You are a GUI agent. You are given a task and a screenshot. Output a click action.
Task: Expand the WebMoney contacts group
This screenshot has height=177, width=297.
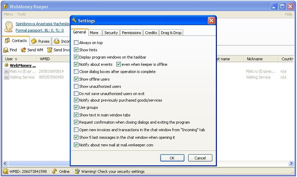tap(6, 65)
